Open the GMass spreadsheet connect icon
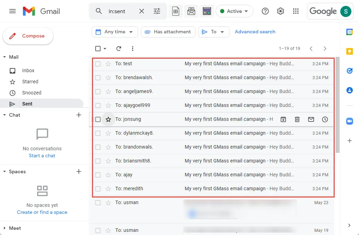 pos(176,11)
